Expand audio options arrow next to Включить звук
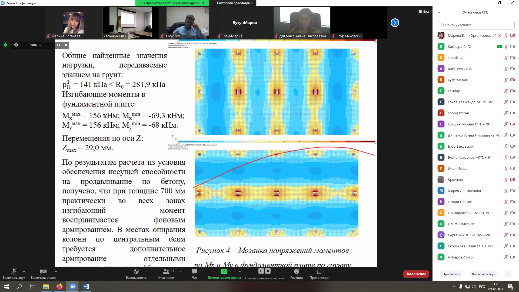This screenshot has height=292, width=519. (24, 271)
